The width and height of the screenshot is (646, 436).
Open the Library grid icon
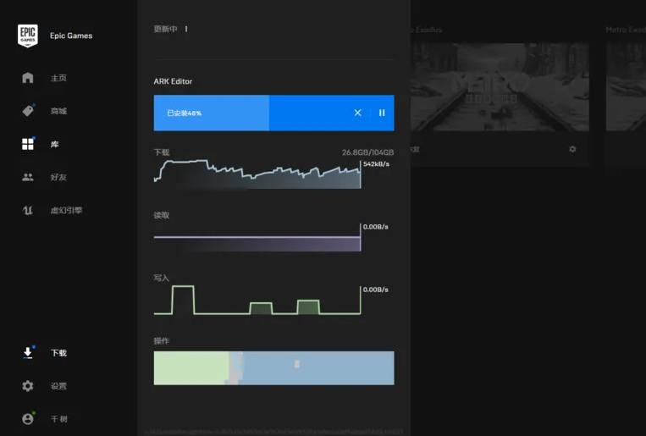coord(28,144)
